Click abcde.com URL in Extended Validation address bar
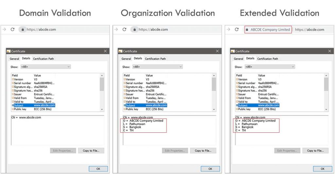 309,30
